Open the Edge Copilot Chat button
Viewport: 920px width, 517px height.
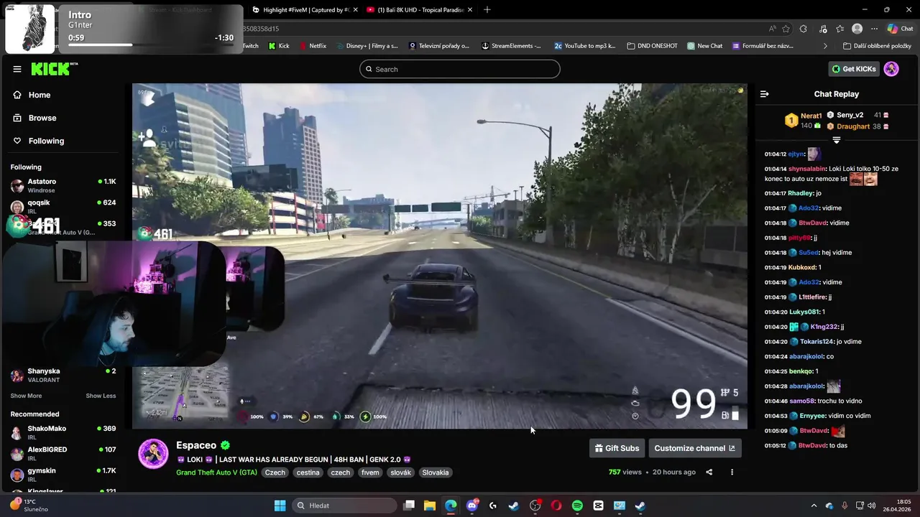pyautogui.click(x=900, y=29)
